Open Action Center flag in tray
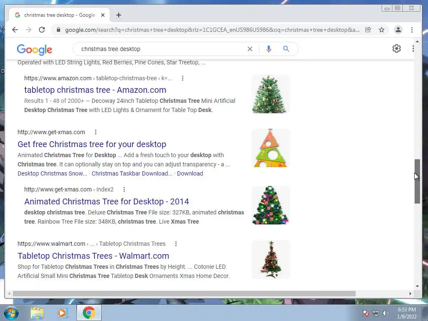Image resolution: width=428 pixels, height=321 pixels. coord(366,313)
